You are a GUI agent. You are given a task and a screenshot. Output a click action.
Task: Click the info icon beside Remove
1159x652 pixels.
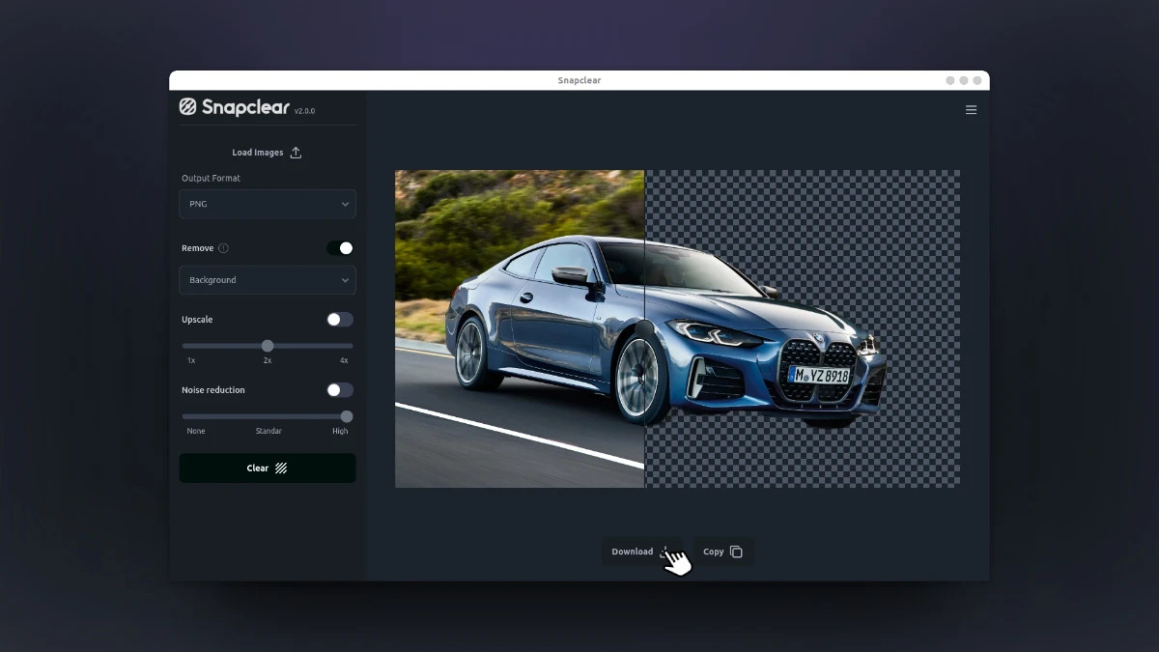point(223,248)
